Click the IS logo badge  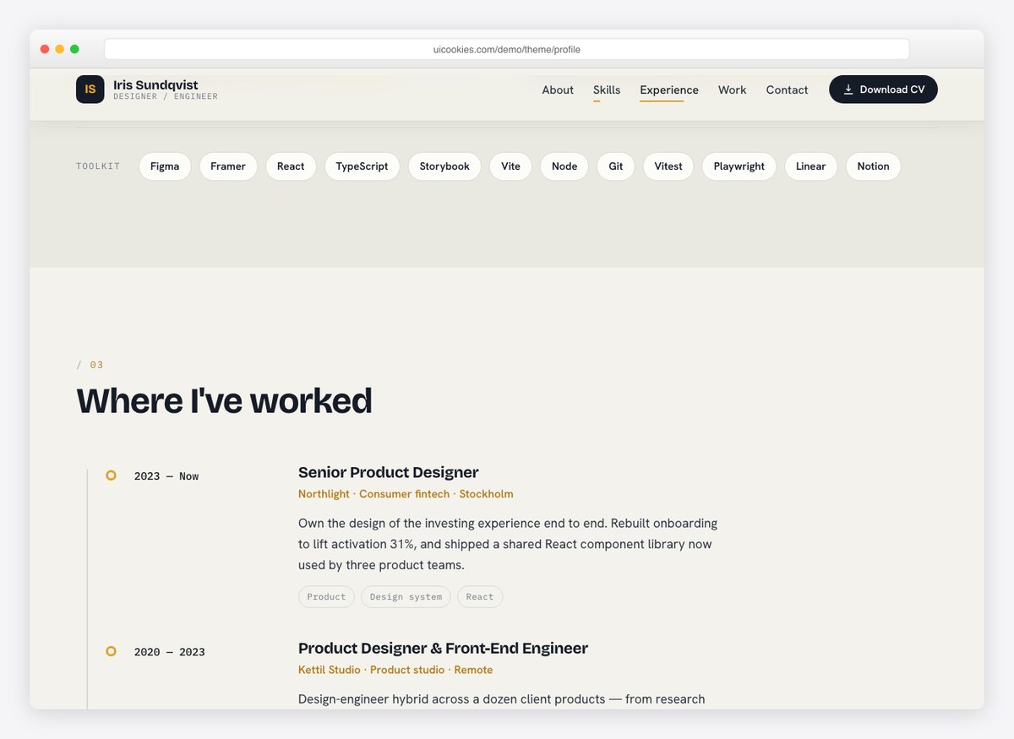[x=90, y=90]
